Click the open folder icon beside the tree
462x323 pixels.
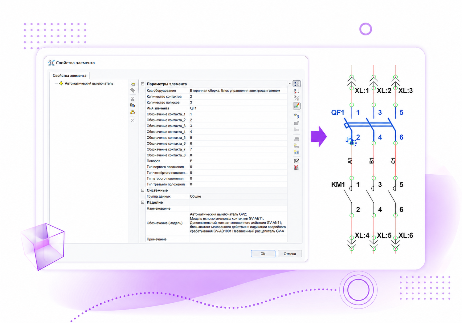133,84
